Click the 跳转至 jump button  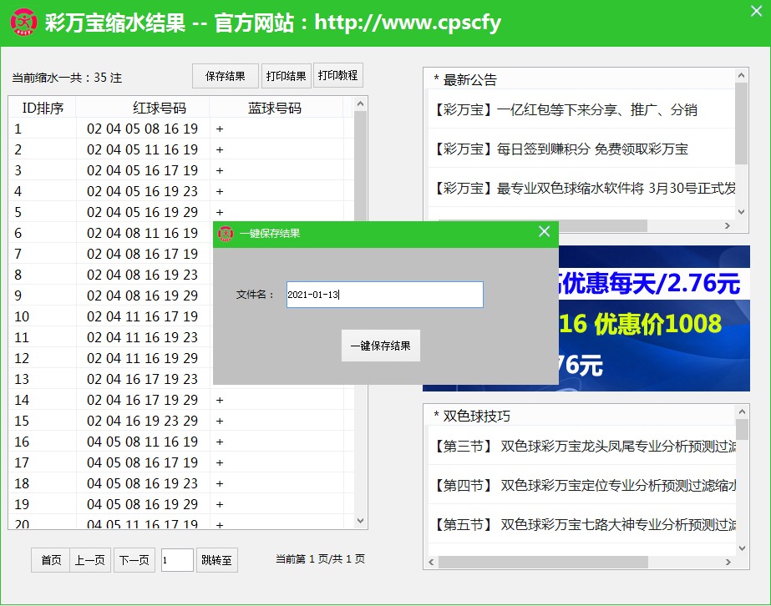(x=217, y=560)
